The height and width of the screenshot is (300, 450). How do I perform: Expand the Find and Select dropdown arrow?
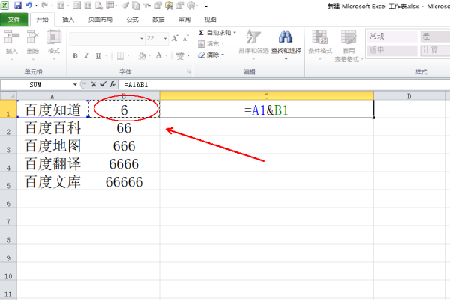(286, 59)
